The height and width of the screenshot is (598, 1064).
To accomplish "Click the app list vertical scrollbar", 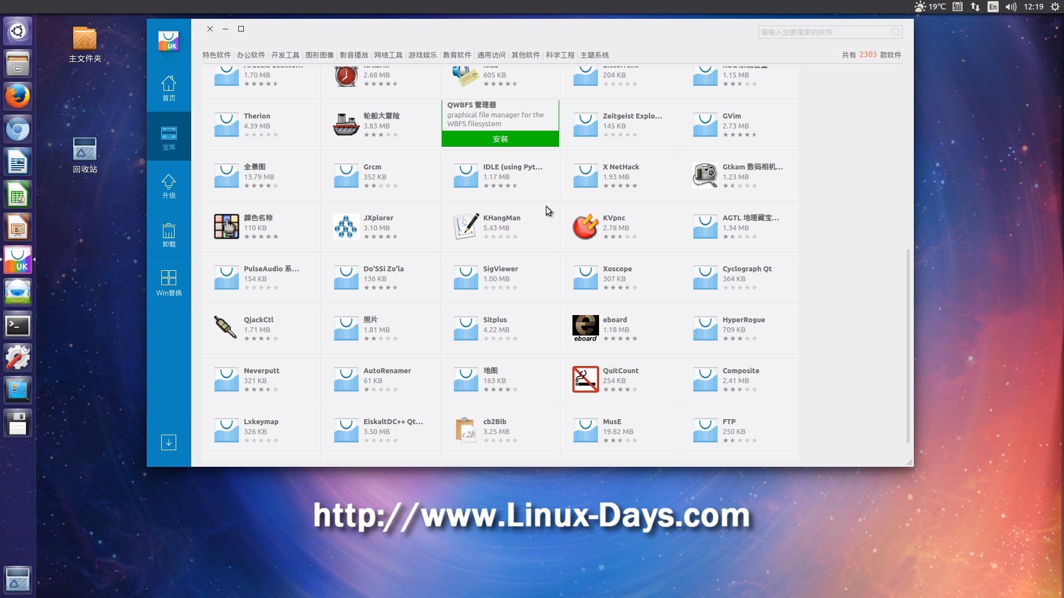I will coord(908,346).
